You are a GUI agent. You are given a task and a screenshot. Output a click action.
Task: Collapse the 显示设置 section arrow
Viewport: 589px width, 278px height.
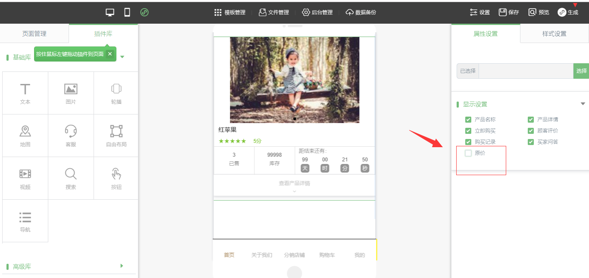583,104
